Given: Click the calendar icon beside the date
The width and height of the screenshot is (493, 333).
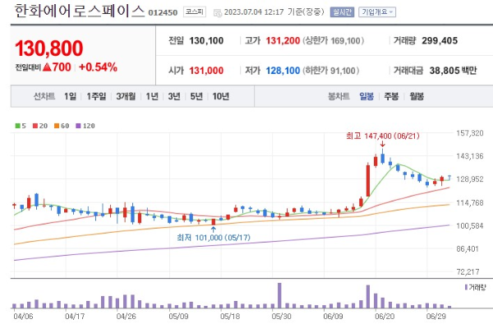Looking at the screenshot, I should pyautogui.click(x=217, y=13).
